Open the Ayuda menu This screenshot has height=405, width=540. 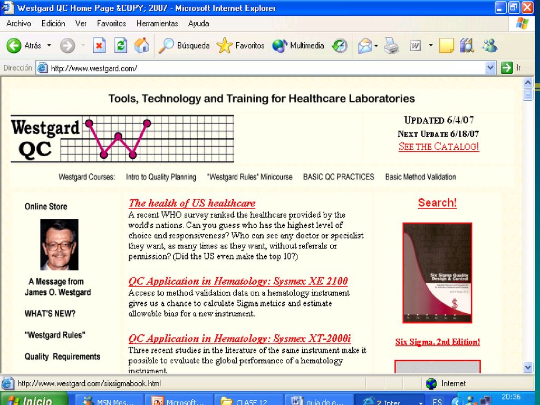point(199,23)
